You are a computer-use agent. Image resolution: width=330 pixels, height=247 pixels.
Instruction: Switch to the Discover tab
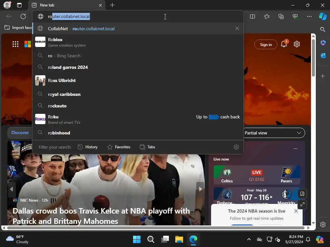coord(20,133)
